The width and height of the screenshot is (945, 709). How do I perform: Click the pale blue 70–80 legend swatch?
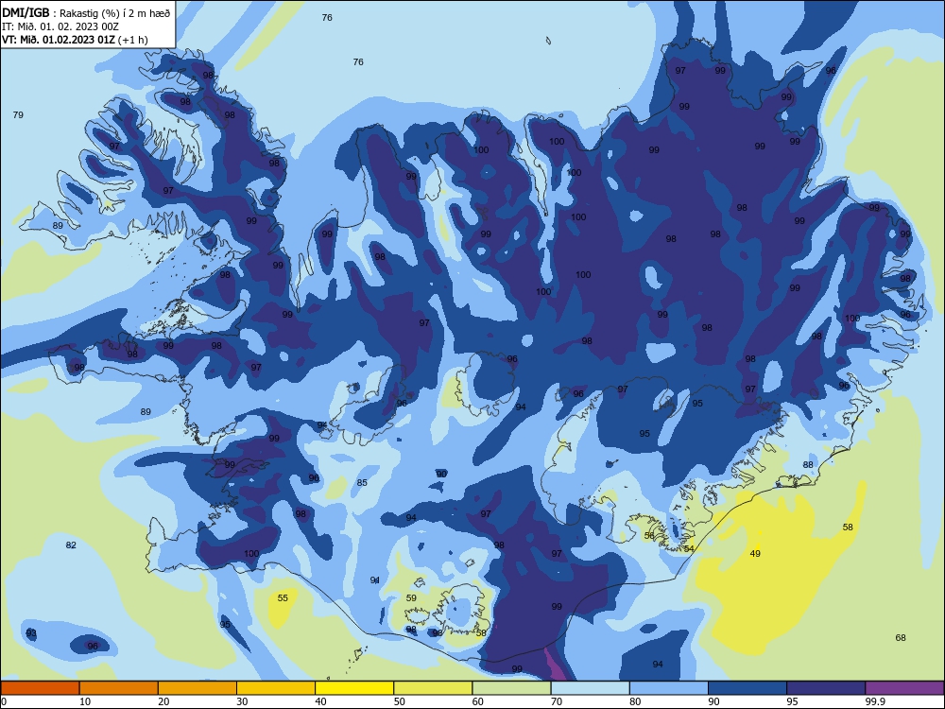591,688
